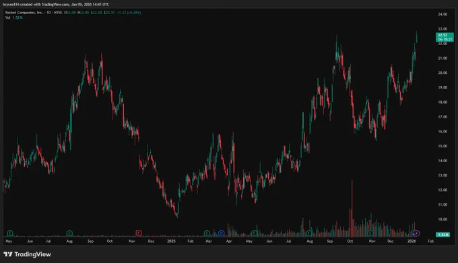The image size is (458, 263).
Task: Click the 20.00 price axis label
Action: click(x=443, y=73)
